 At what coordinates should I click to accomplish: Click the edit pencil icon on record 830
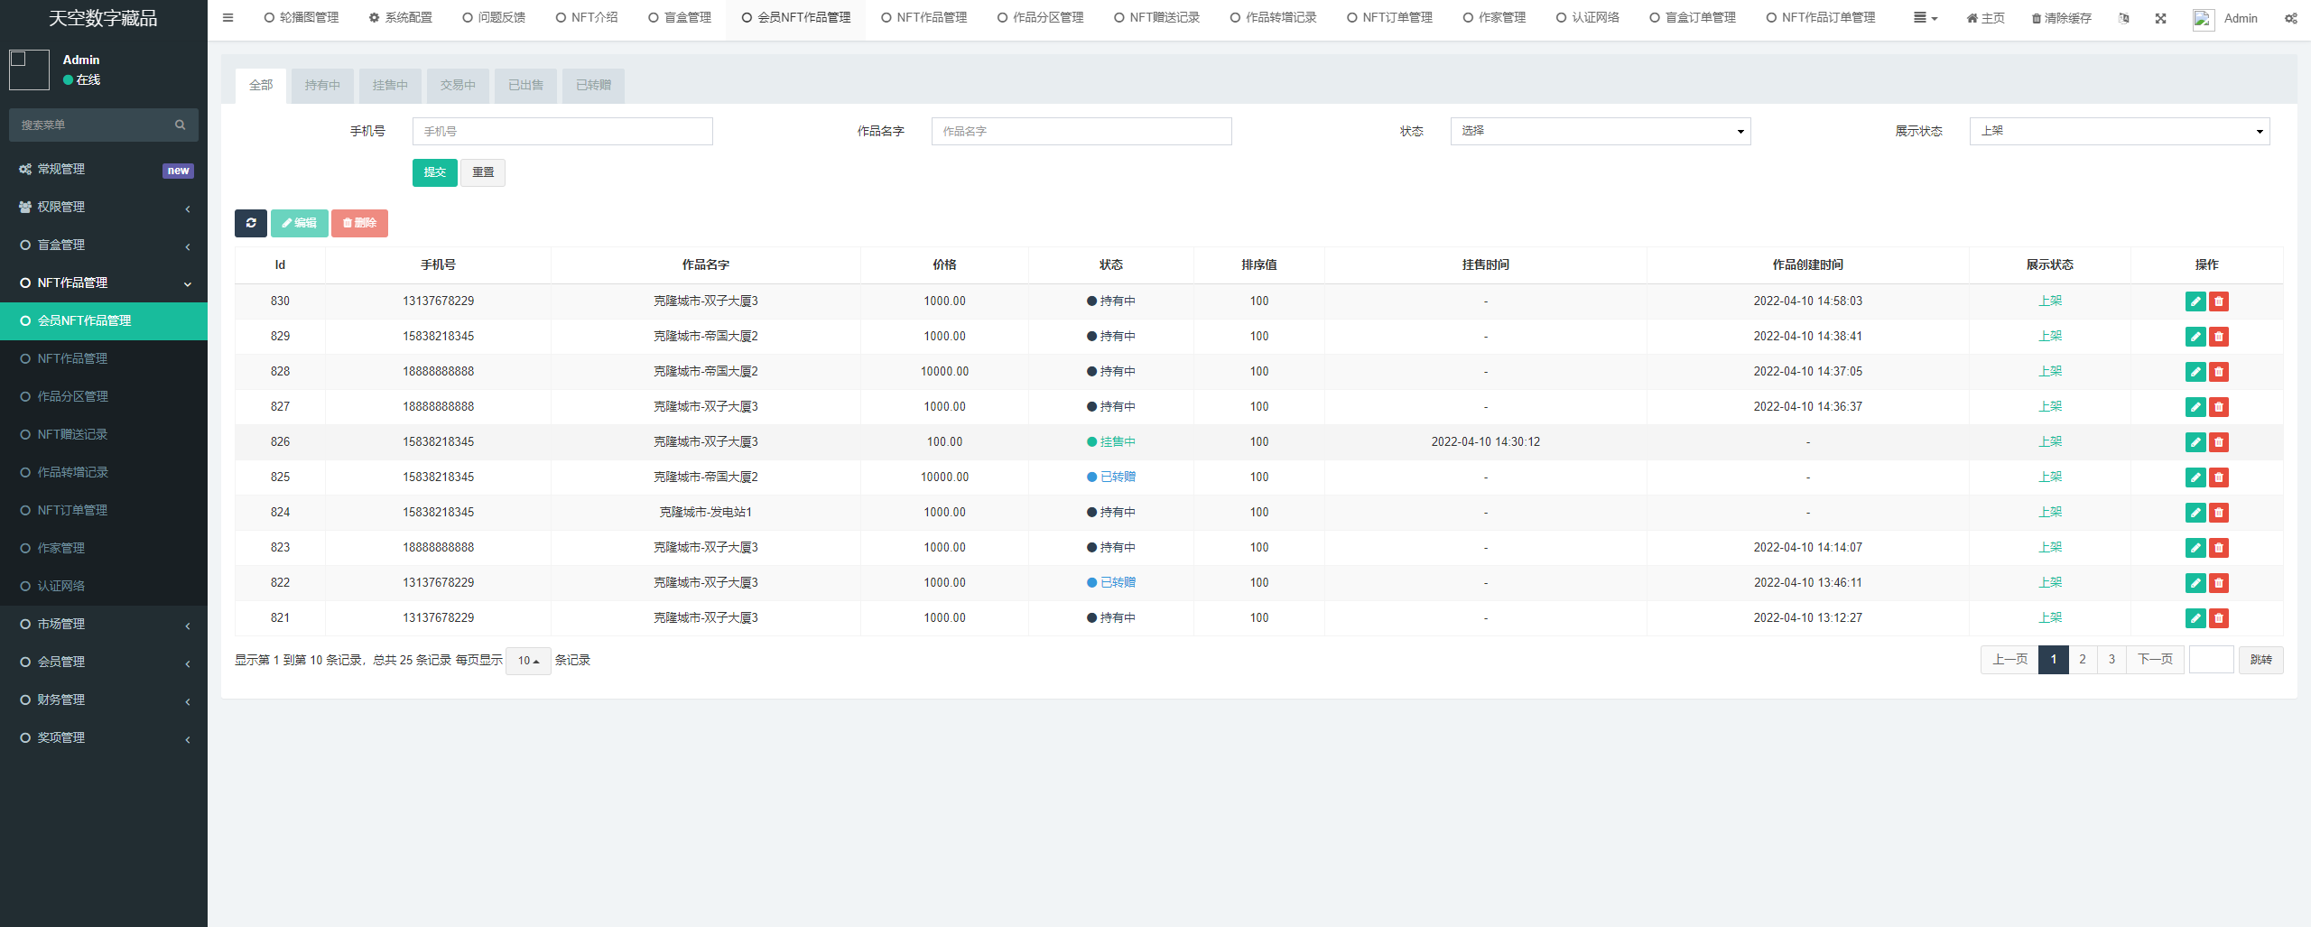click(x=2195, y=301)
